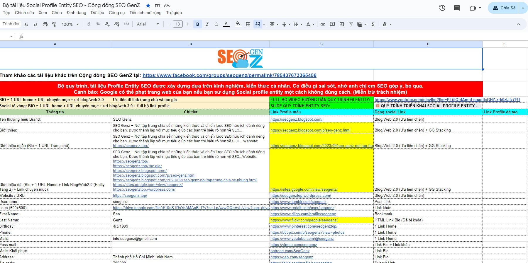Click the Chia Sẻ share button
The height and width of the screenshot is (263, 528).
tap(504, 8)
